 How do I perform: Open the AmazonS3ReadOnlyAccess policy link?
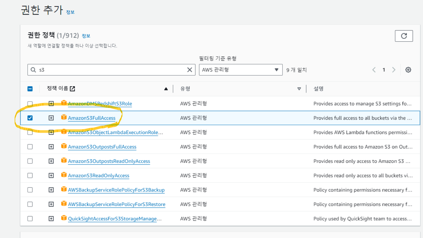tap(99, 176)
